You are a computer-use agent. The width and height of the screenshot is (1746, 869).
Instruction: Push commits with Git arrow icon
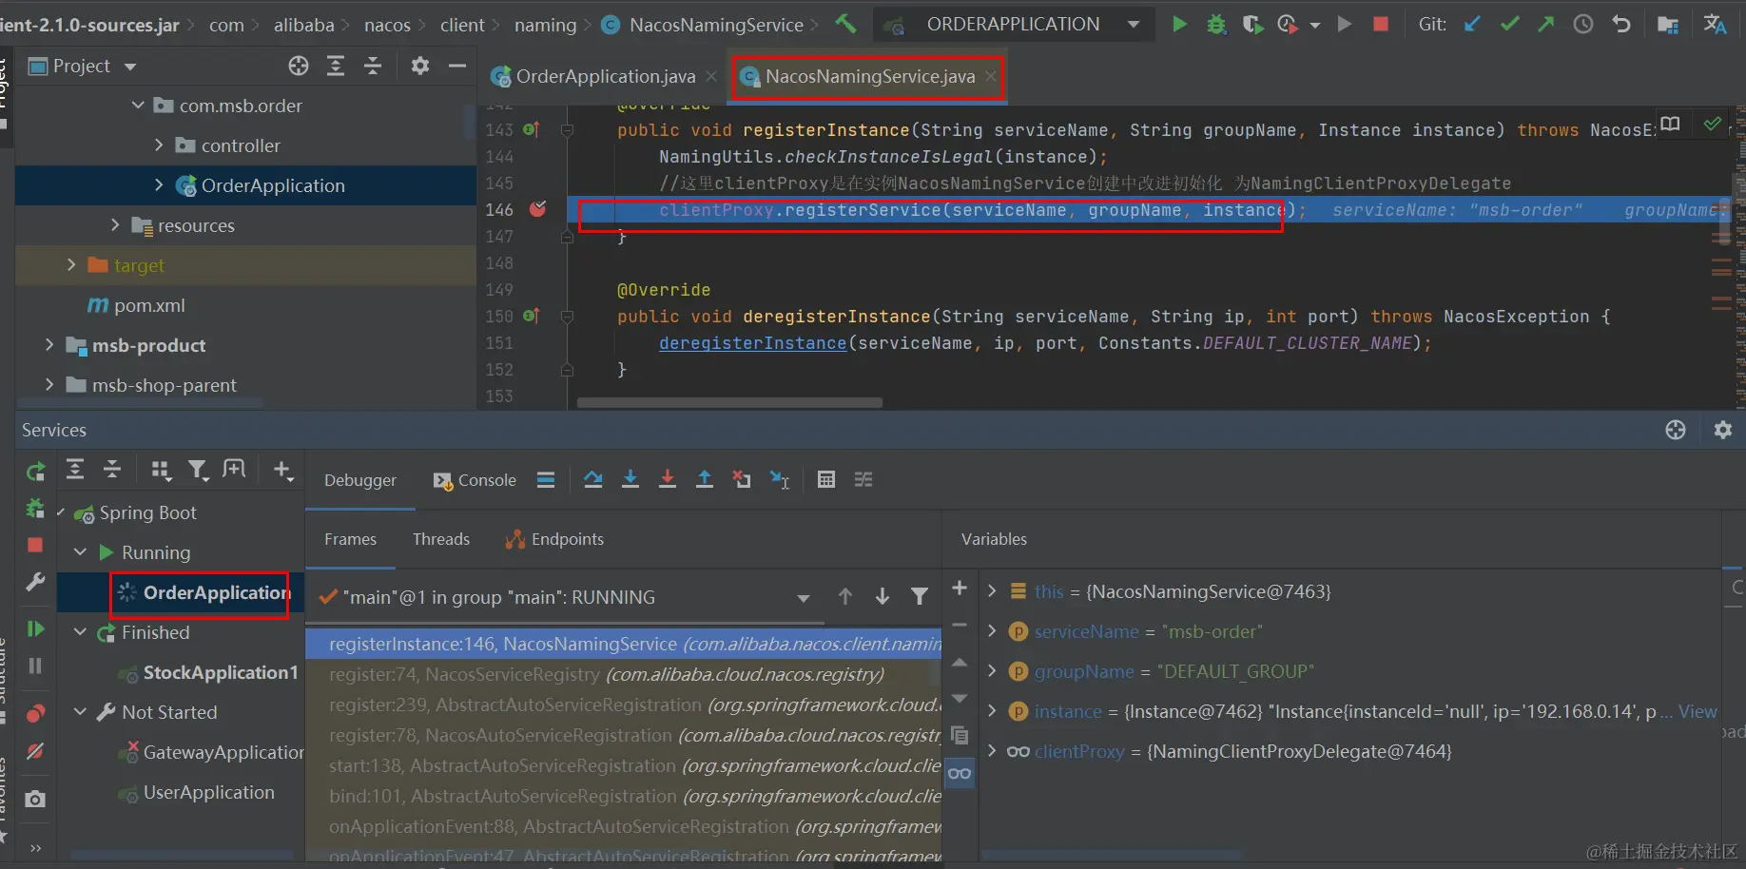point(1546,24)
